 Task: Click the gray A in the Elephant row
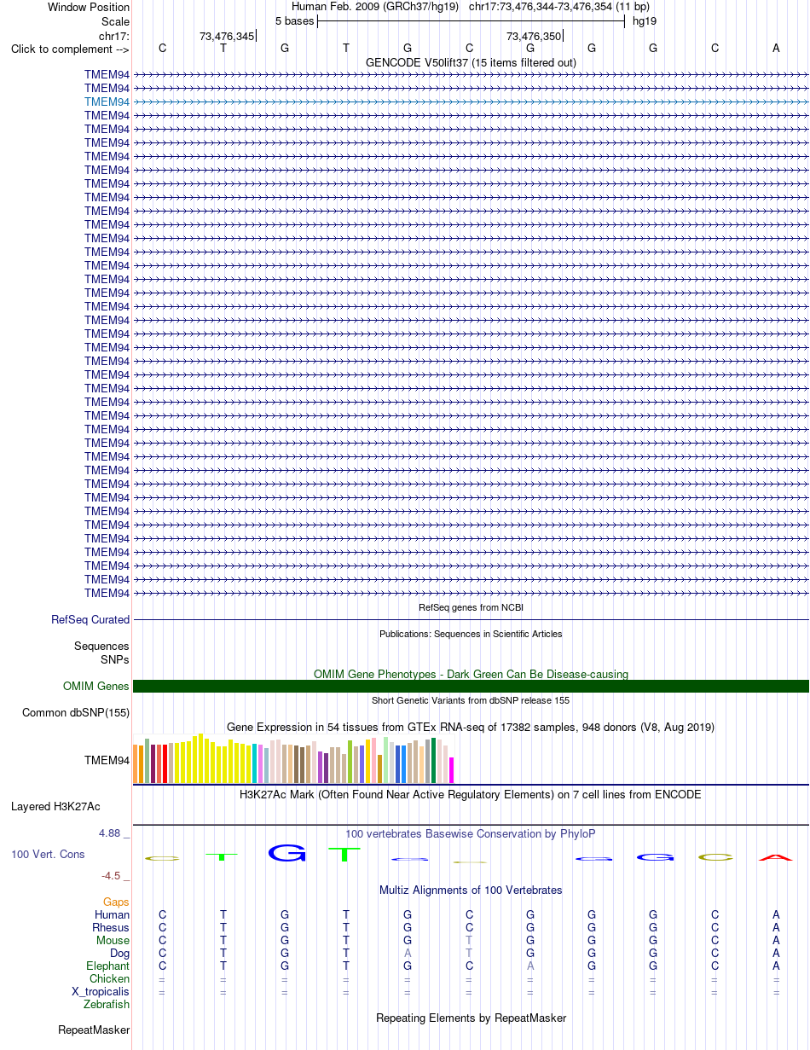530,966
